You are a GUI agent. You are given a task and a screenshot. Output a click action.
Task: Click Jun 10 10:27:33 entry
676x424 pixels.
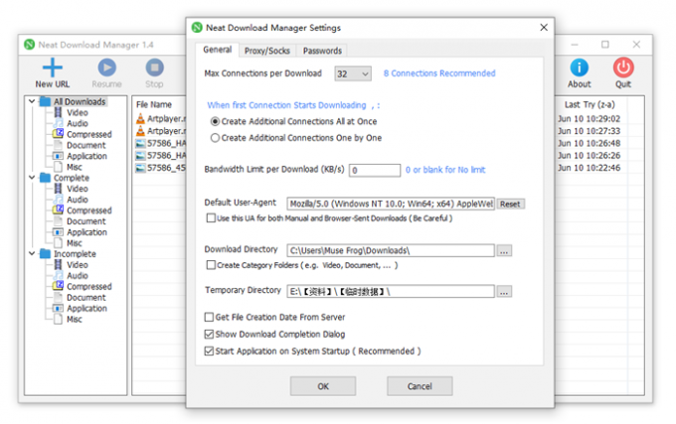point(589,131)
